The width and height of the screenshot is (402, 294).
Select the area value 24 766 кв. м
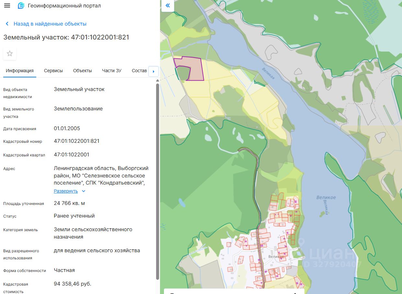(x=69, y=203)
